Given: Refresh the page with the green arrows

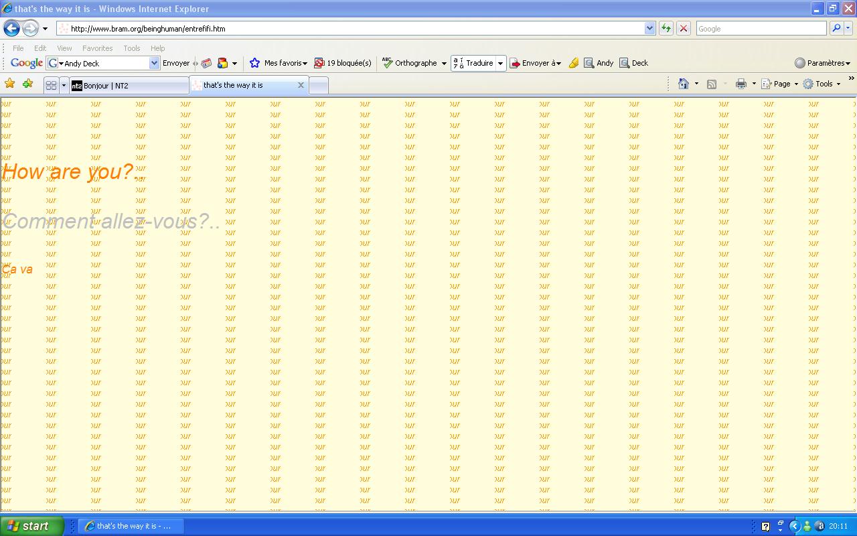Looking at the screenshot, I should (x=666, y=28).
